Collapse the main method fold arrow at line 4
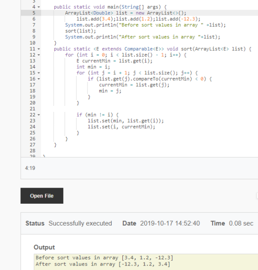Viewport: 258px width, 270px height. (39, 7)
